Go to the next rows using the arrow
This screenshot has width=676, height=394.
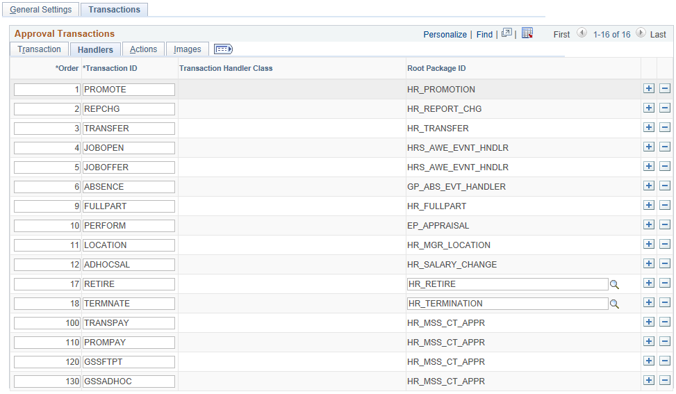(x=641, y=33)
